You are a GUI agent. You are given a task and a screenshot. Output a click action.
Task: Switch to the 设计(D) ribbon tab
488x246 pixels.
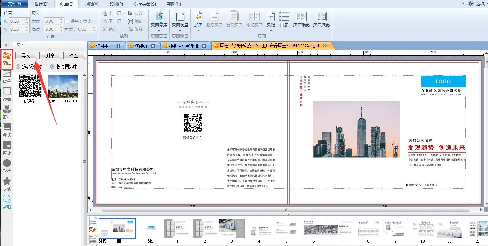tap(41, 4)
